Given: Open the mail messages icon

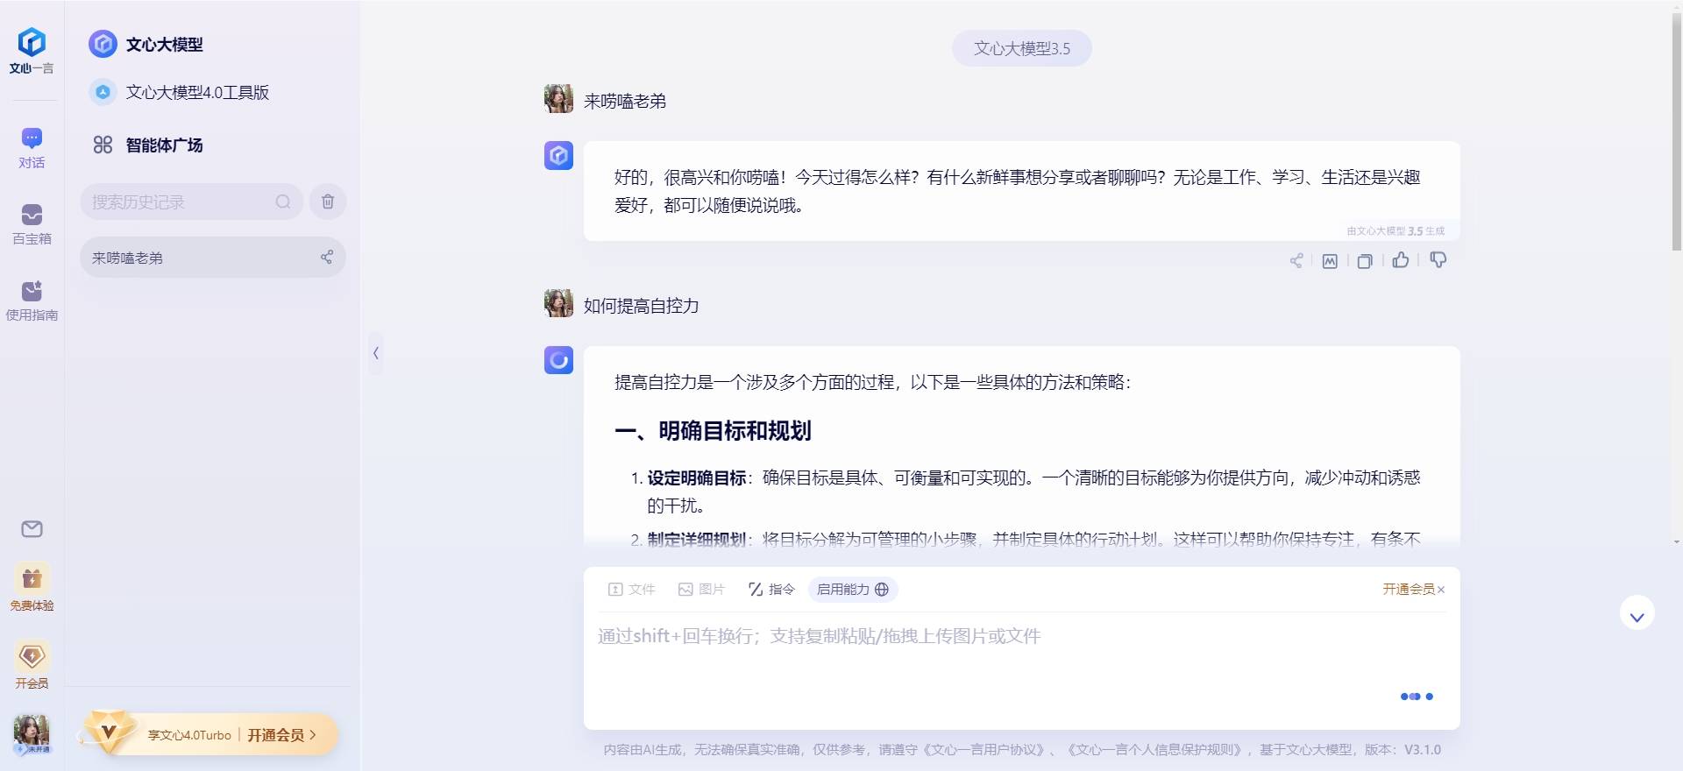Looking at the screenshot, I should [32, 529].
